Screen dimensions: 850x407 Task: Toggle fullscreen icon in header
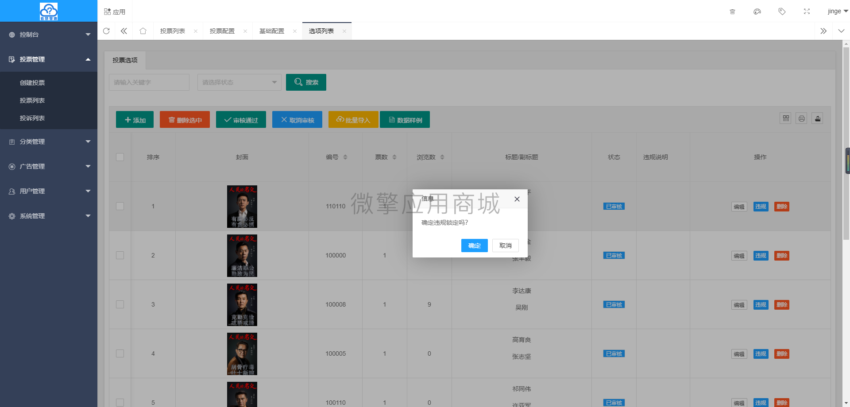click(807, 12)
